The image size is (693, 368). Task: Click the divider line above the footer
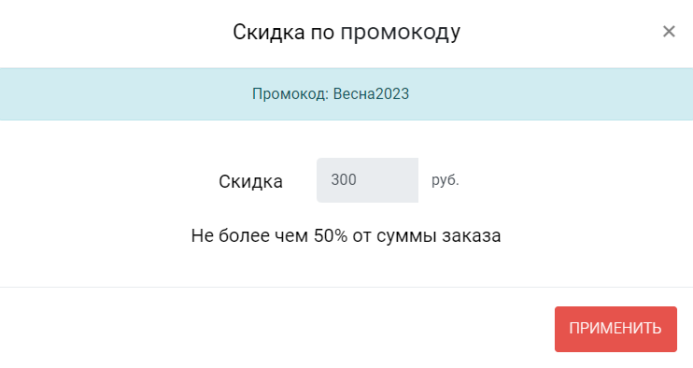pyautogui.click(x=346, y=287)
